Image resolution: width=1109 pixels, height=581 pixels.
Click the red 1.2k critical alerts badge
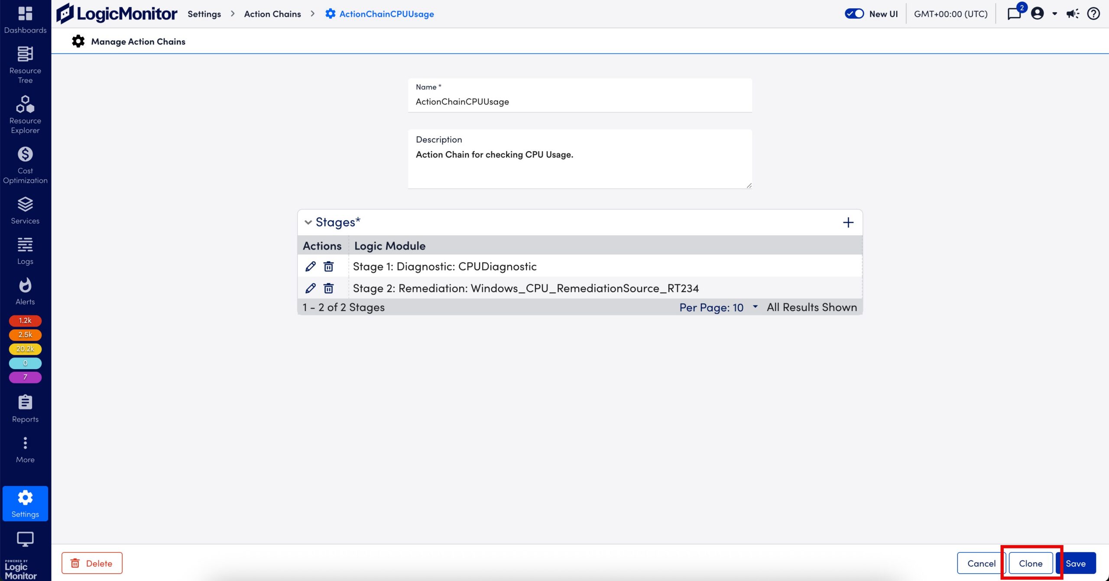tap(25, 321)
